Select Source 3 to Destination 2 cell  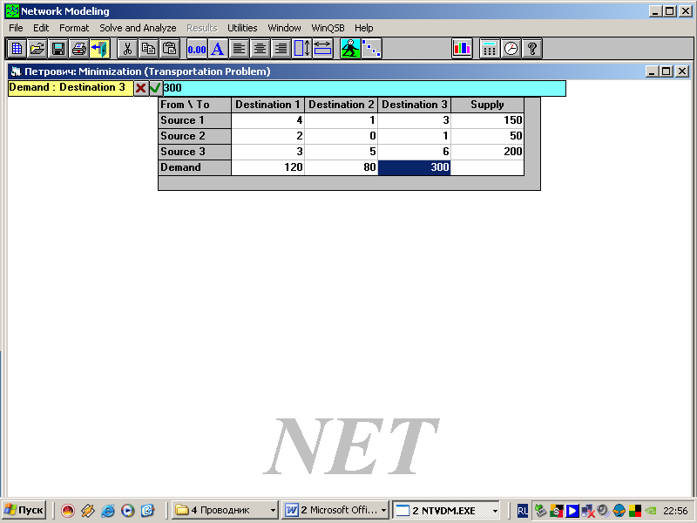(341, 152)
